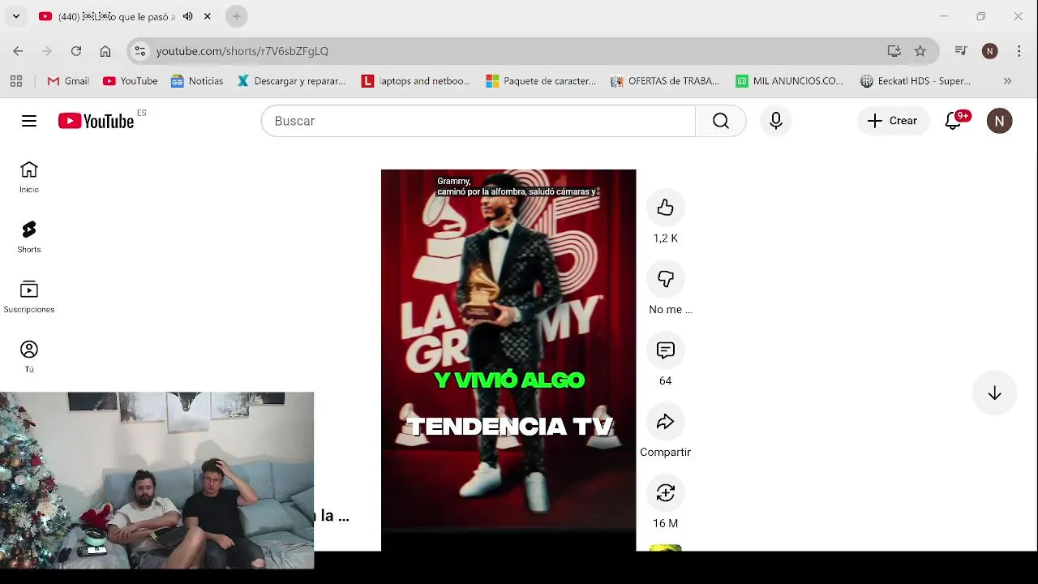
Task: Open the tab search dropdown arrow
Action: [x=15, y=16]
